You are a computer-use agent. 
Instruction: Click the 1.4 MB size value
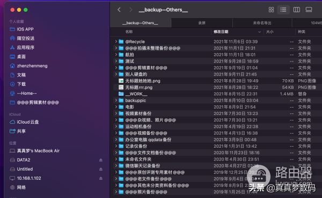[287, 94]
